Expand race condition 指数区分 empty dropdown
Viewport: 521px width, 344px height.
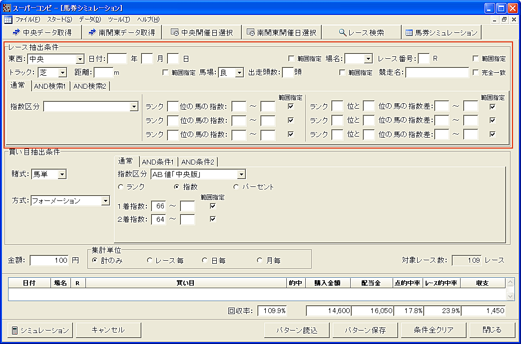pyautogui.click(x=134, y=107)
